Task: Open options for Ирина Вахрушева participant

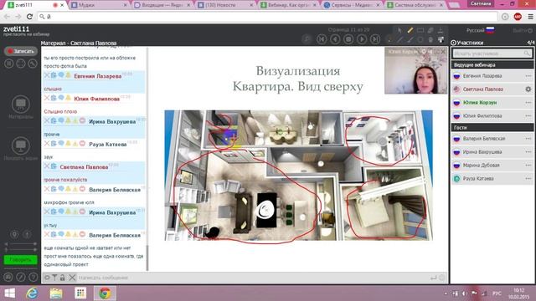Action: 528,152
